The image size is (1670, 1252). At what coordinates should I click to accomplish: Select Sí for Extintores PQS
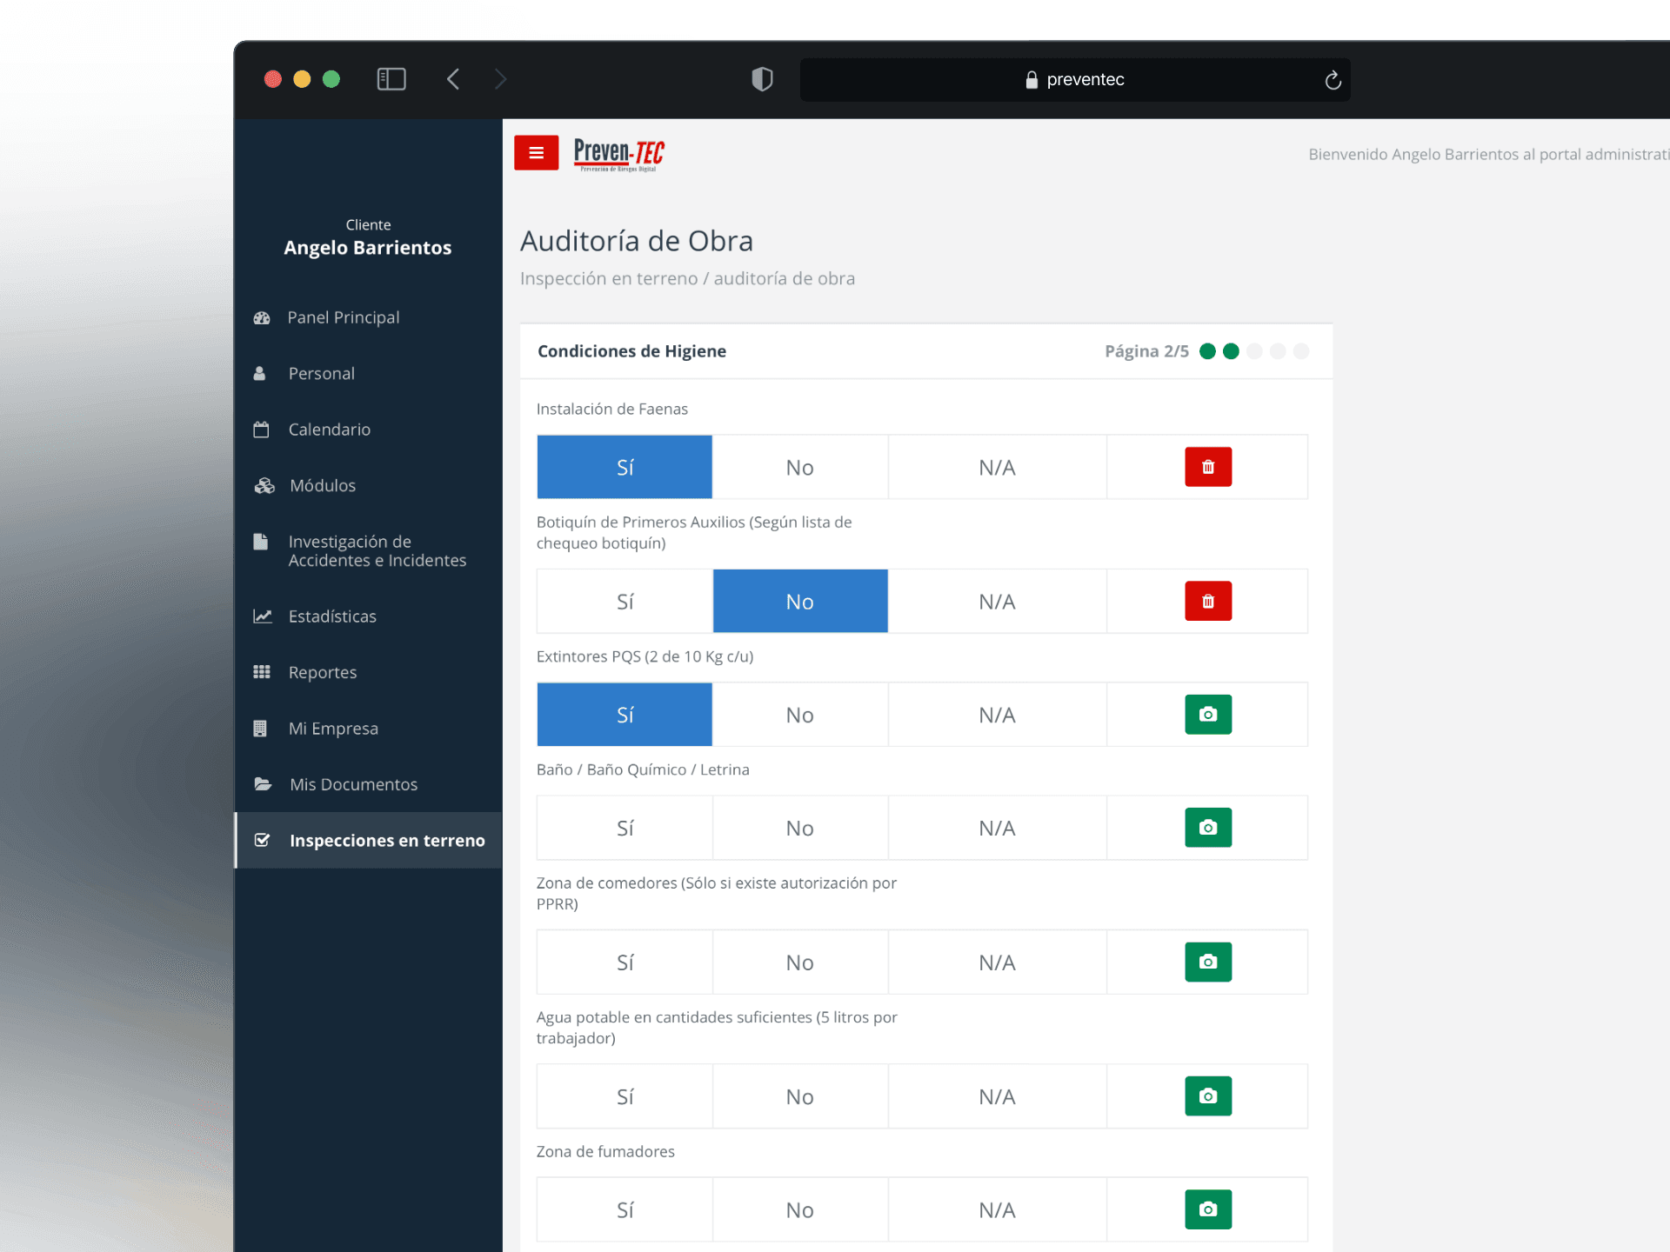[625, 715]
